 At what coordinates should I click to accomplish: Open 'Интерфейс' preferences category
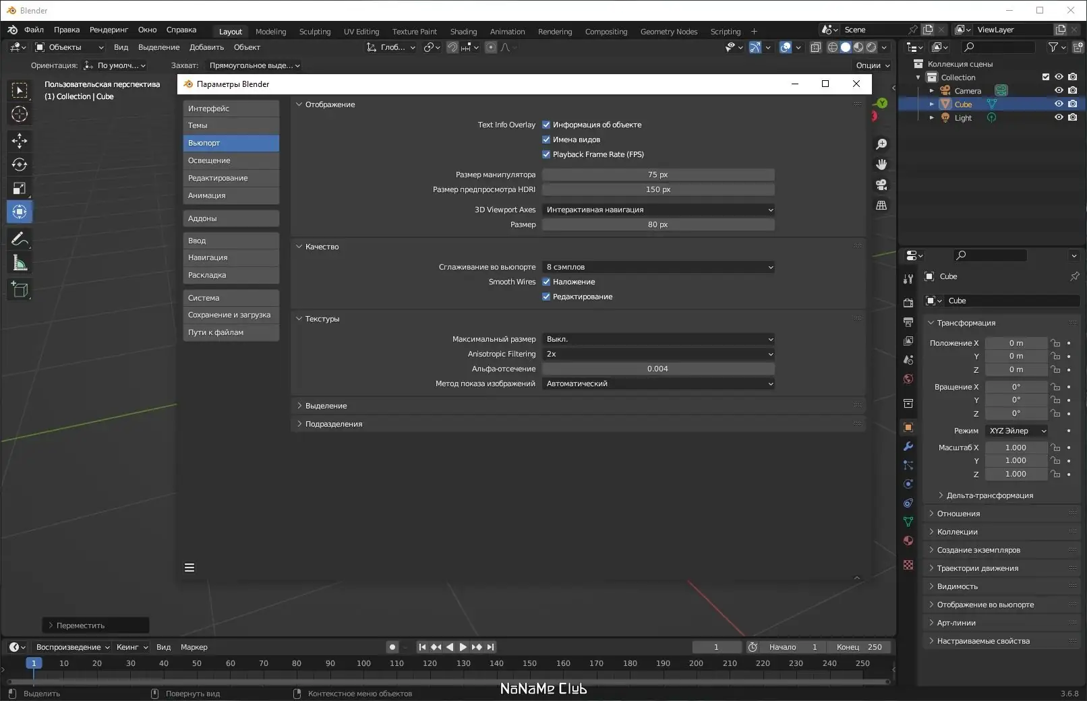coord(231,109)
